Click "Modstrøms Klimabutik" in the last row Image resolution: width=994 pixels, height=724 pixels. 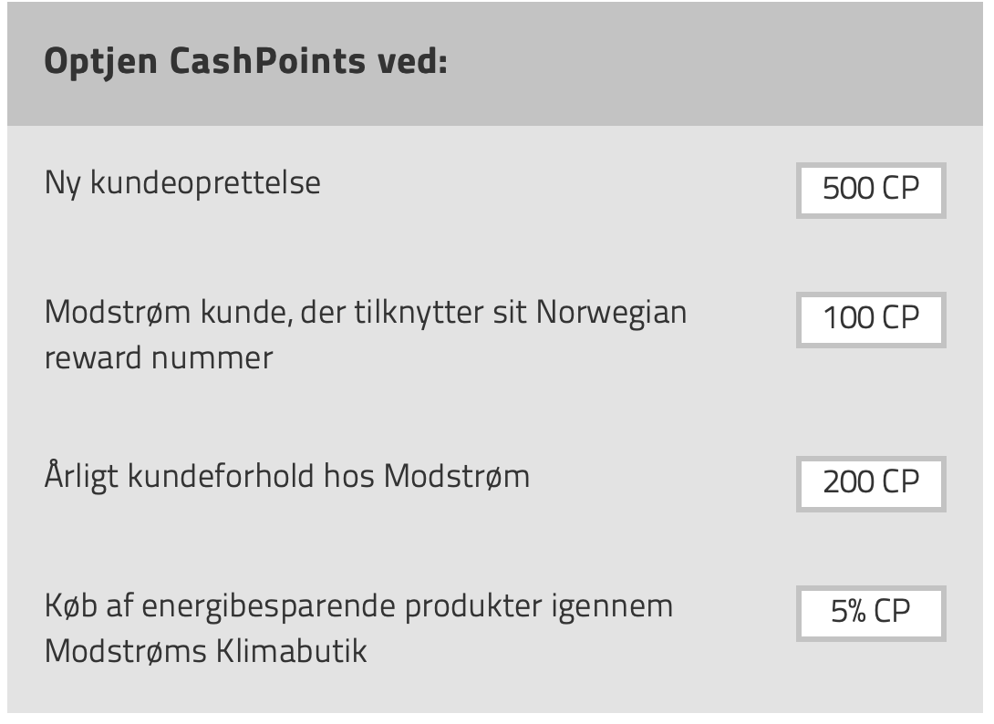click(205, 651)
